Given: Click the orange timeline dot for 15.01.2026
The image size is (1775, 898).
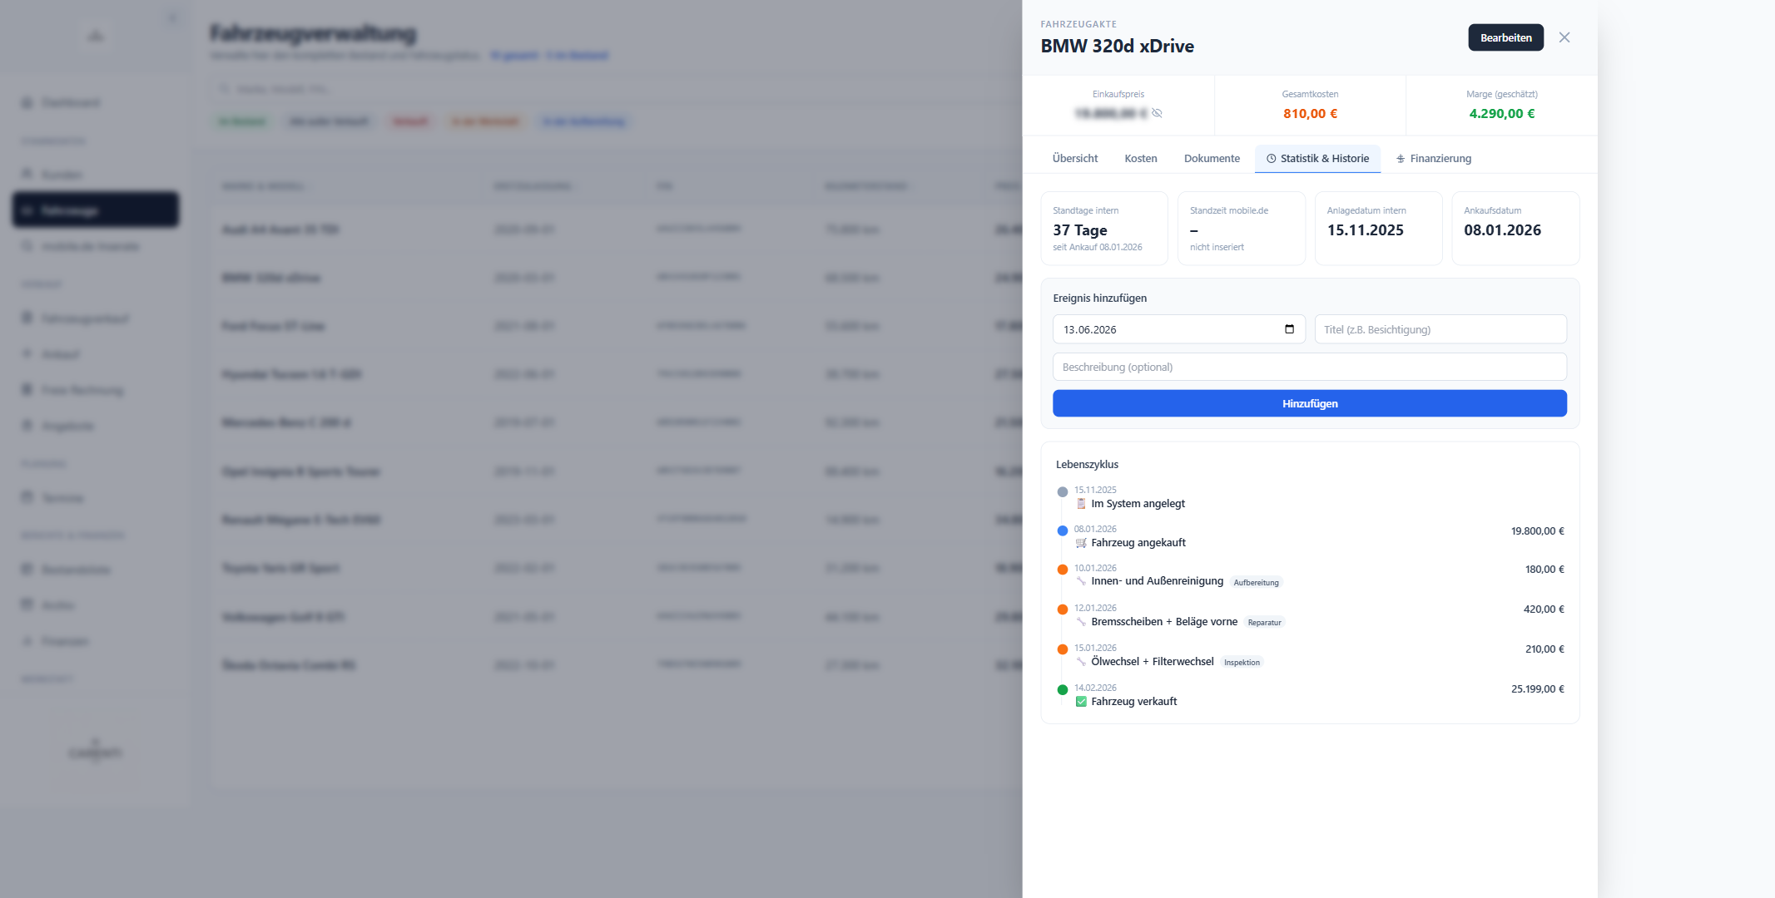Looking at the screenshot, I should [x=1062, y=649].
